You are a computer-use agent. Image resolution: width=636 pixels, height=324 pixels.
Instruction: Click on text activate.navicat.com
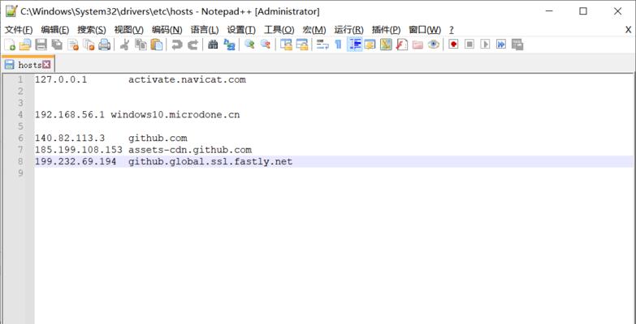(187, 79)
